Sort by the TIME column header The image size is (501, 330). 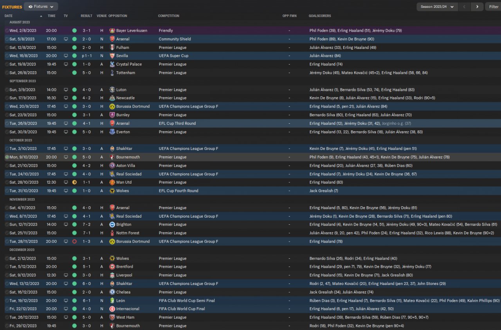[52, 16]
